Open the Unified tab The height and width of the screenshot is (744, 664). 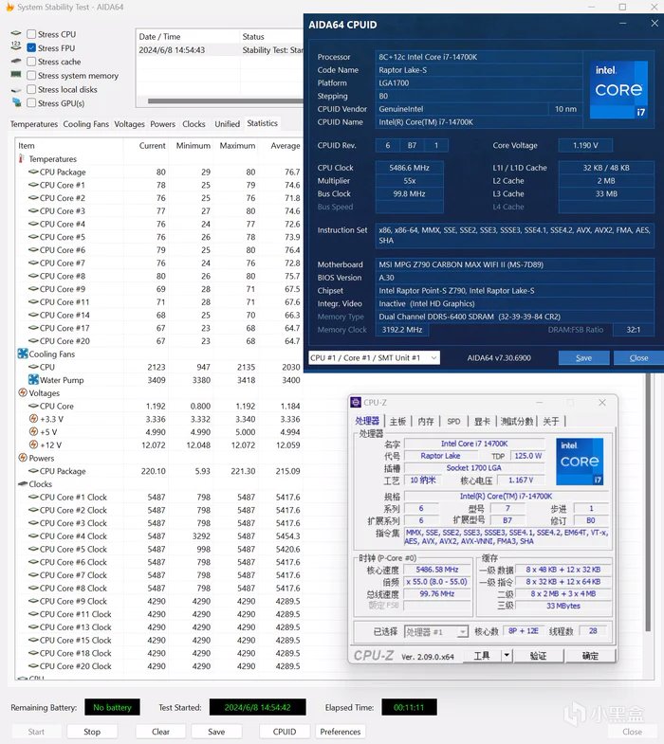(227, 124)
